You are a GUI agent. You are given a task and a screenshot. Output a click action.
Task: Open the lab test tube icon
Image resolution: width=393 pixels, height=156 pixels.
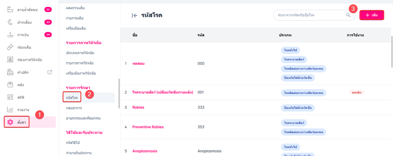click(10, 47)
